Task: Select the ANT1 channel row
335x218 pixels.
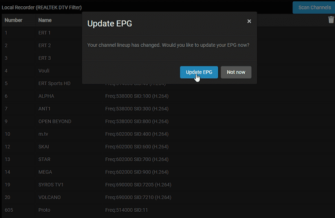Action: pyautogui.click(x=167, y=109)
